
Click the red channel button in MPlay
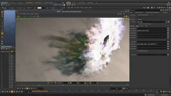click(50, 83)
